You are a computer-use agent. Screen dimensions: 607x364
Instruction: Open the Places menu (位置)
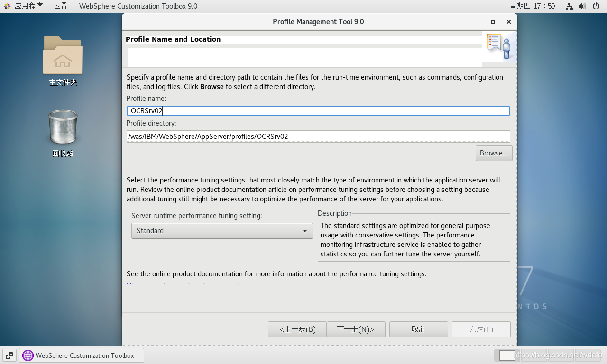tap(60, 6)
